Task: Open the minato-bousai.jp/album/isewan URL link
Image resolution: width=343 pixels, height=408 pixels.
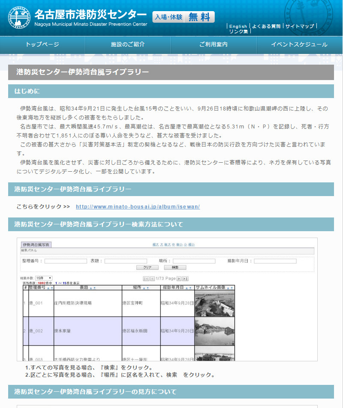Action: (138, 207)
